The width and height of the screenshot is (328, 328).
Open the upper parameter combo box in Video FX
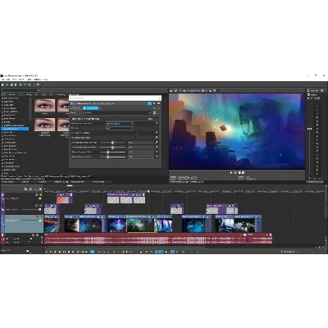[120, 124]
